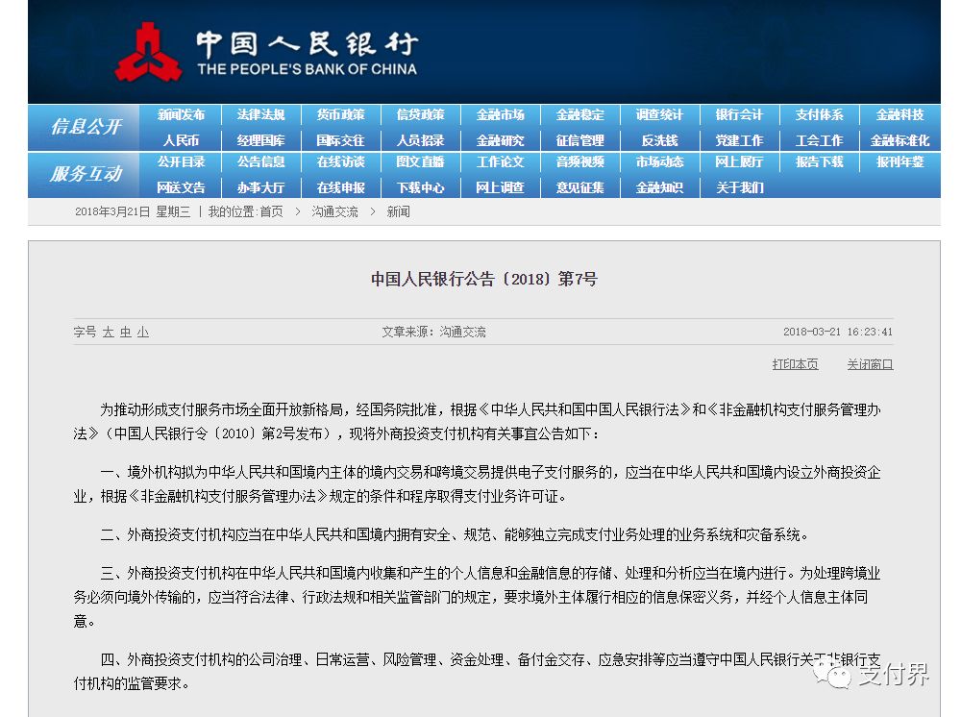Select 经理国库 in navigation
This screenshot has height=717, width=961.
260,140
